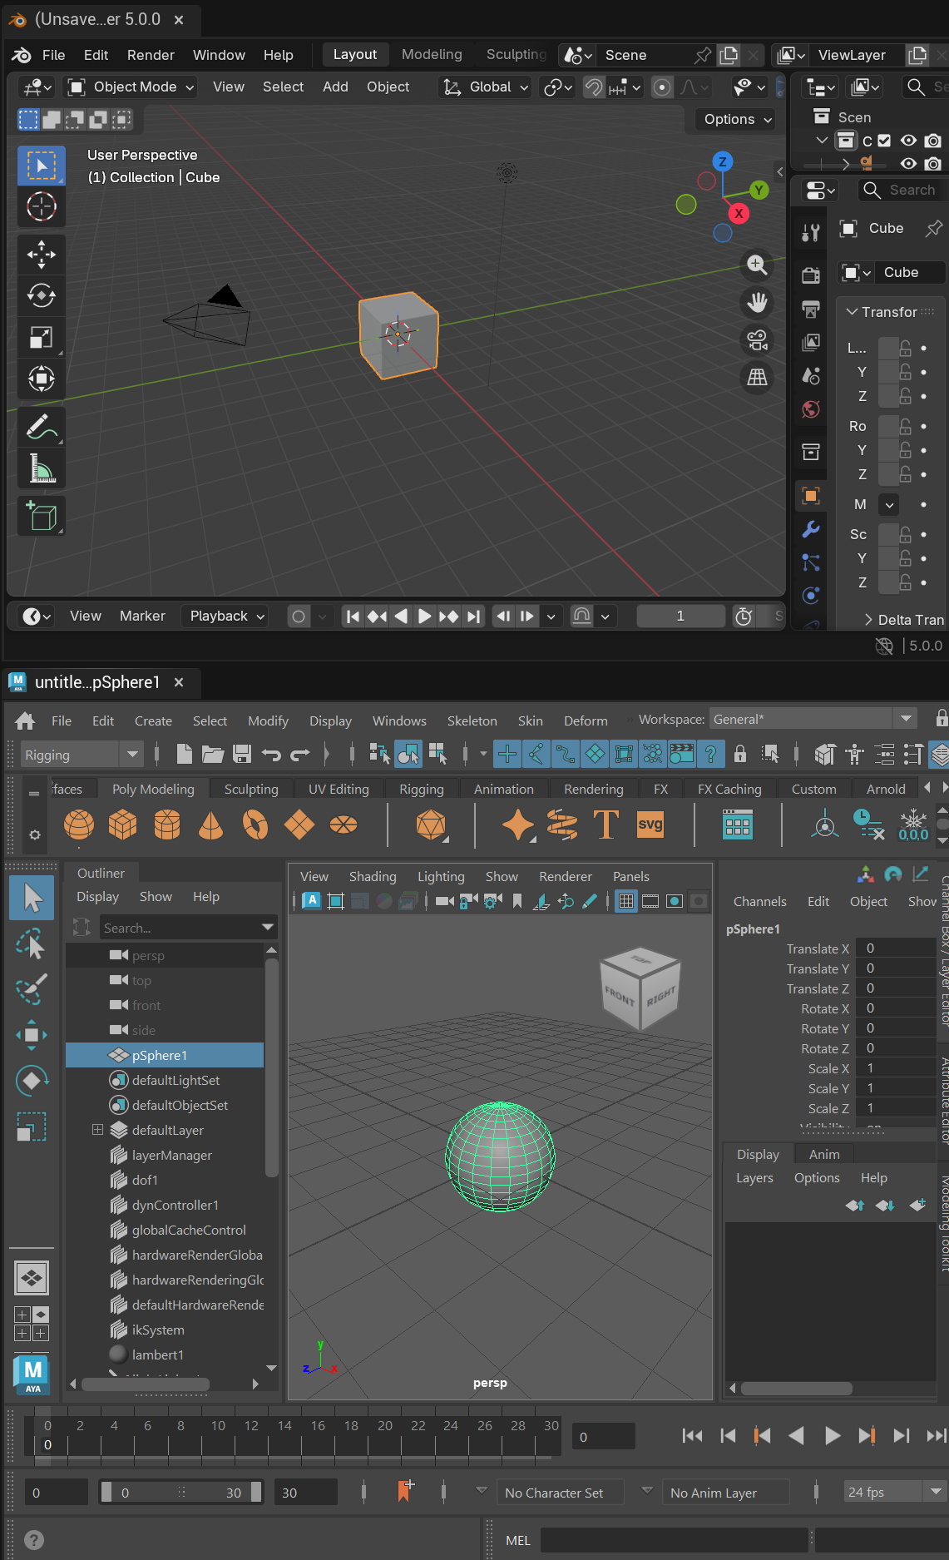Viewport: 949px width, 1560px height.
Task: Open Maya Rigging menu set dropdown
Action: (x=81, y=755)
